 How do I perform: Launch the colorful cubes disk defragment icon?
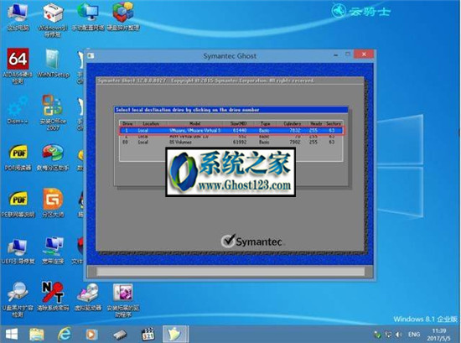[123, 16]
